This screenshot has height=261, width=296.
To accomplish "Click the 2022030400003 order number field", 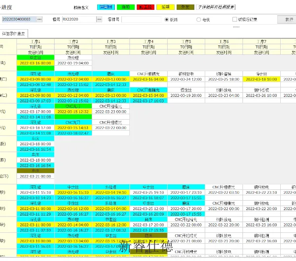I will [19, 19].
